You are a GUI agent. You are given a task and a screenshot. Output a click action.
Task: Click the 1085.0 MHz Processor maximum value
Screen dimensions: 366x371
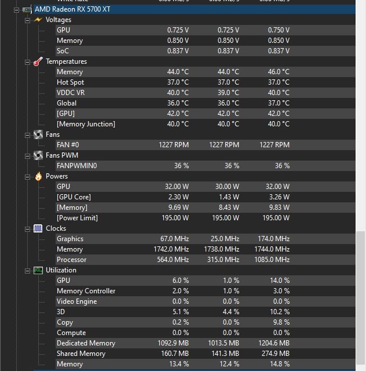pyautogui.click(x=272, y=260)
